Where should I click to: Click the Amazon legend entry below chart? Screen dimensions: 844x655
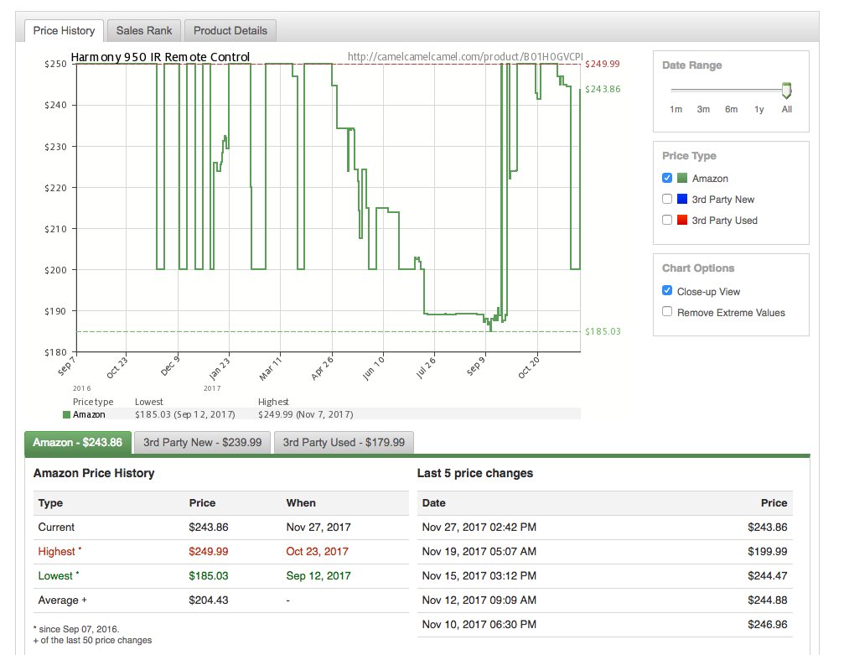click(x=84, y=415)
